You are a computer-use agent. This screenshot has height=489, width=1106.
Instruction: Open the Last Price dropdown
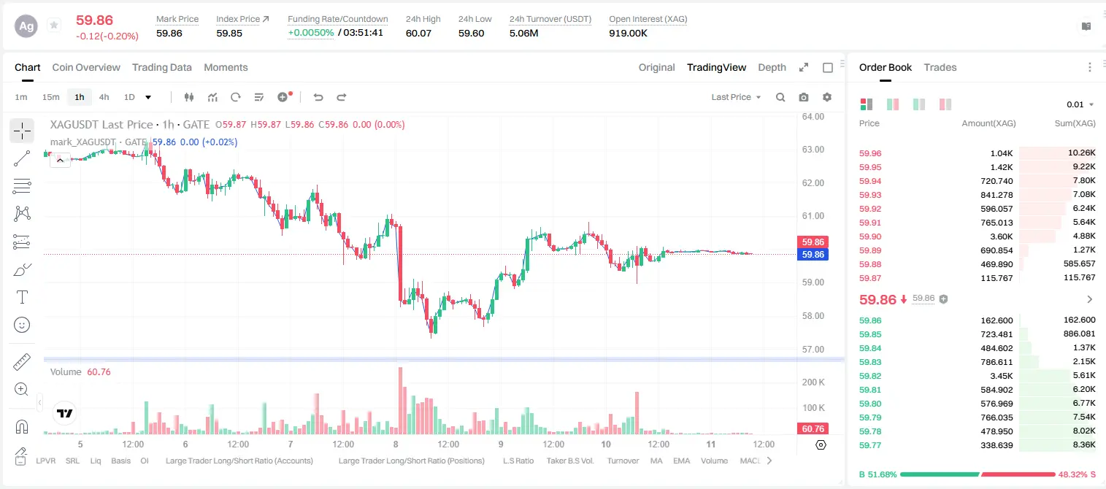736,97
